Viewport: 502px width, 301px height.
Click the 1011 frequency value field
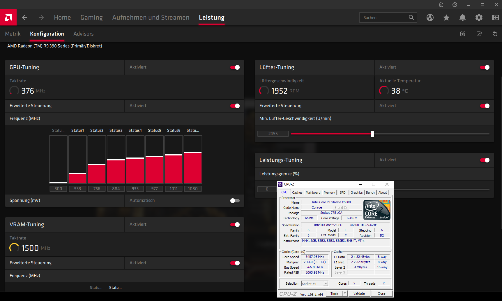pyautogui.click(x=174, y=189)
